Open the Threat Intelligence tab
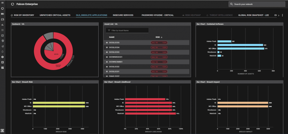The width and height of the screenshot is (288, 134). pos(220,15)
